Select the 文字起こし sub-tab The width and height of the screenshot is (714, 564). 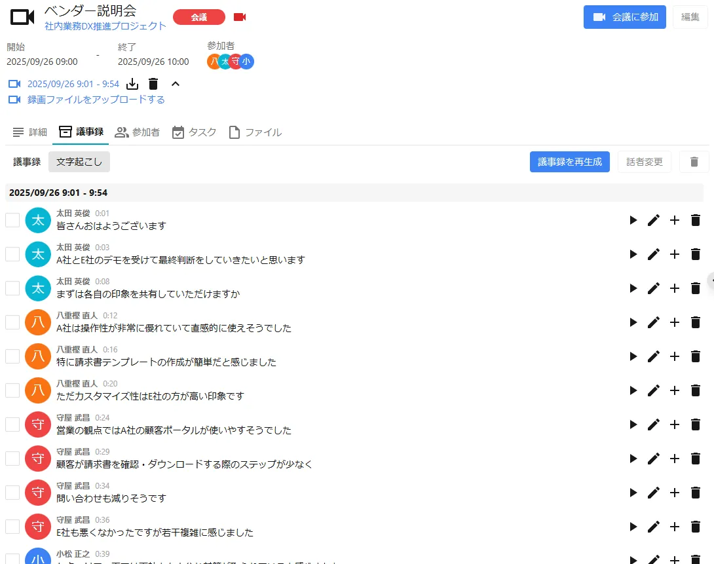point(79,162)
